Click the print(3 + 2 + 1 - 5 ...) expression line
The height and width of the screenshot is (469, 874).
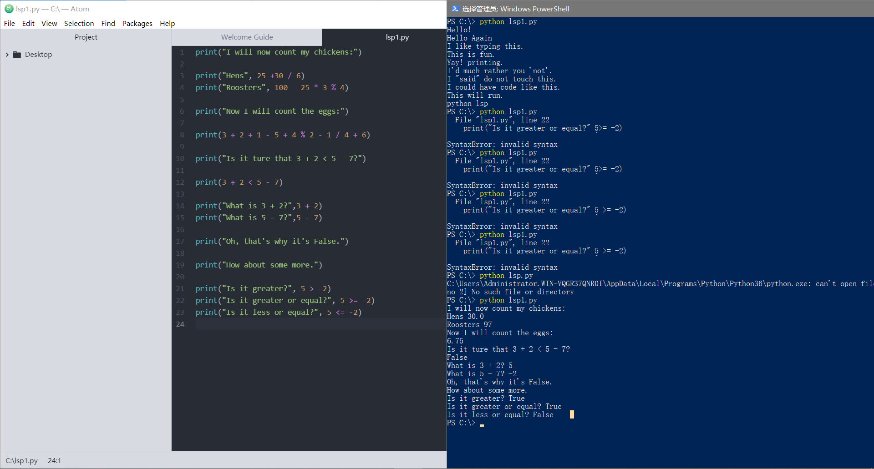[283, 135]
